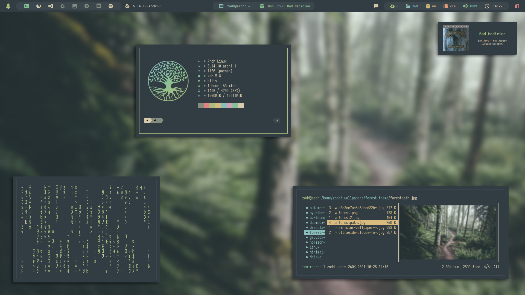Launch Firefox from the top bar

[39, 6]
